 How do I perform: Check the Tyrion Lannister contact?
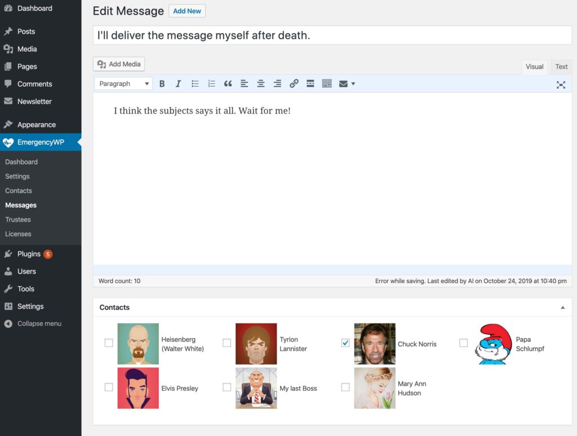227,343
